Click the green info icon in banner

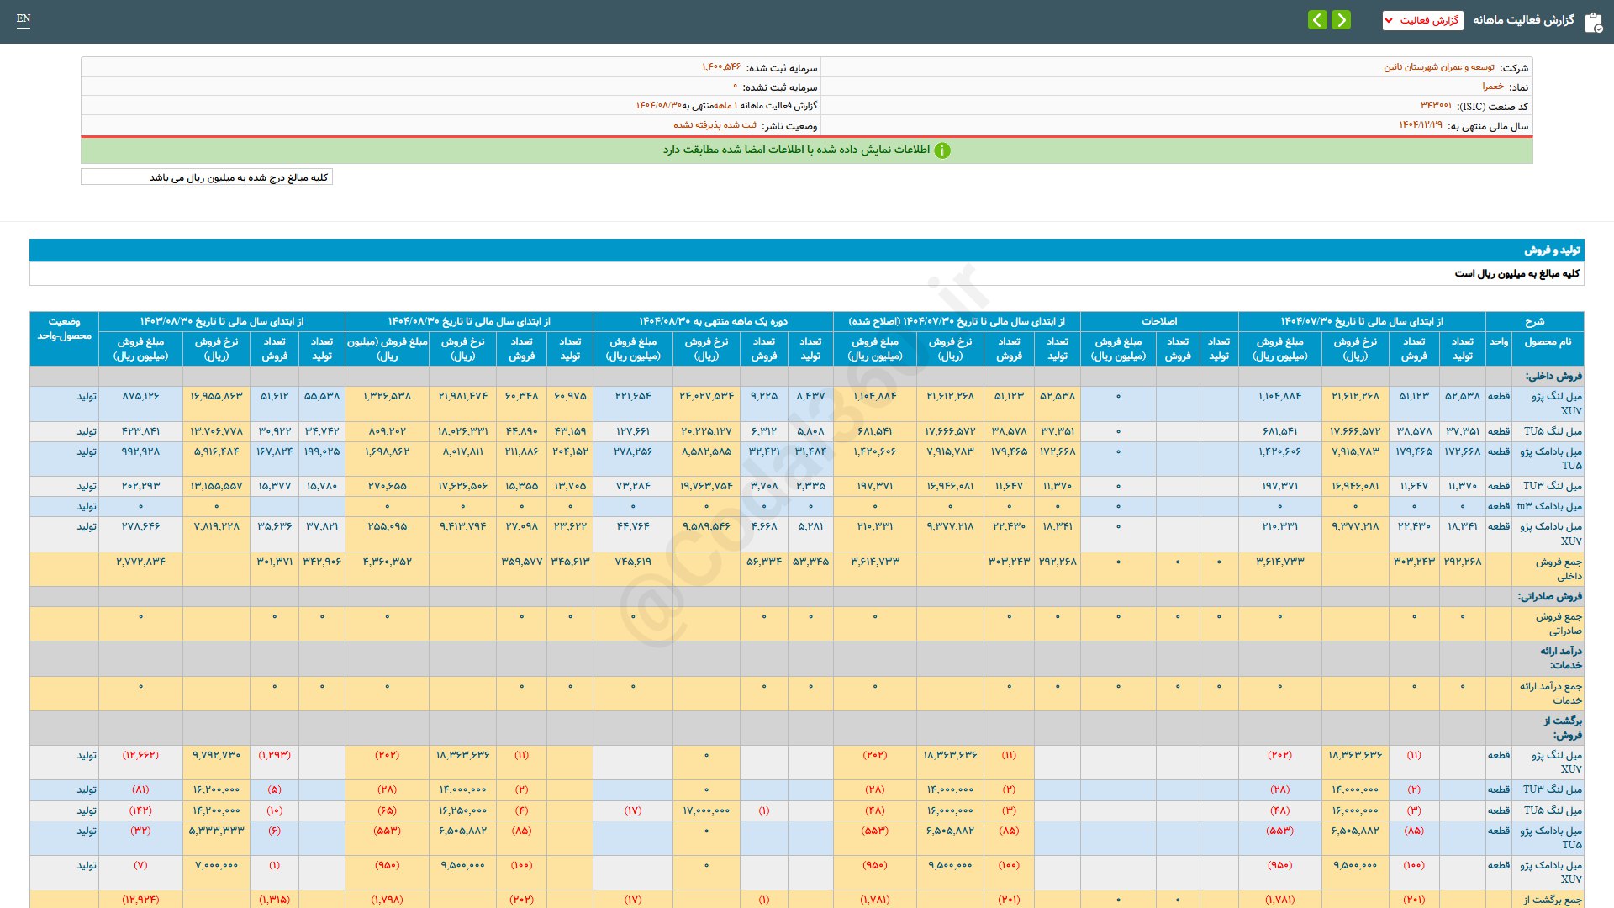(942, 150)
